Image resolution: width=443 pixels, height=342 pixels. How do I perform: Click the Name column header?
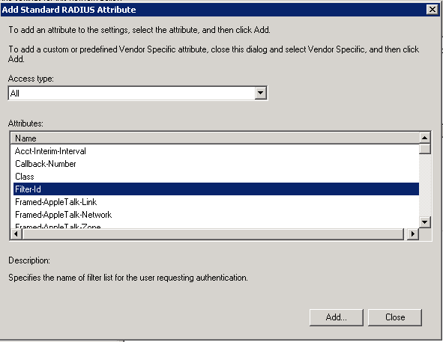[215, 138]
